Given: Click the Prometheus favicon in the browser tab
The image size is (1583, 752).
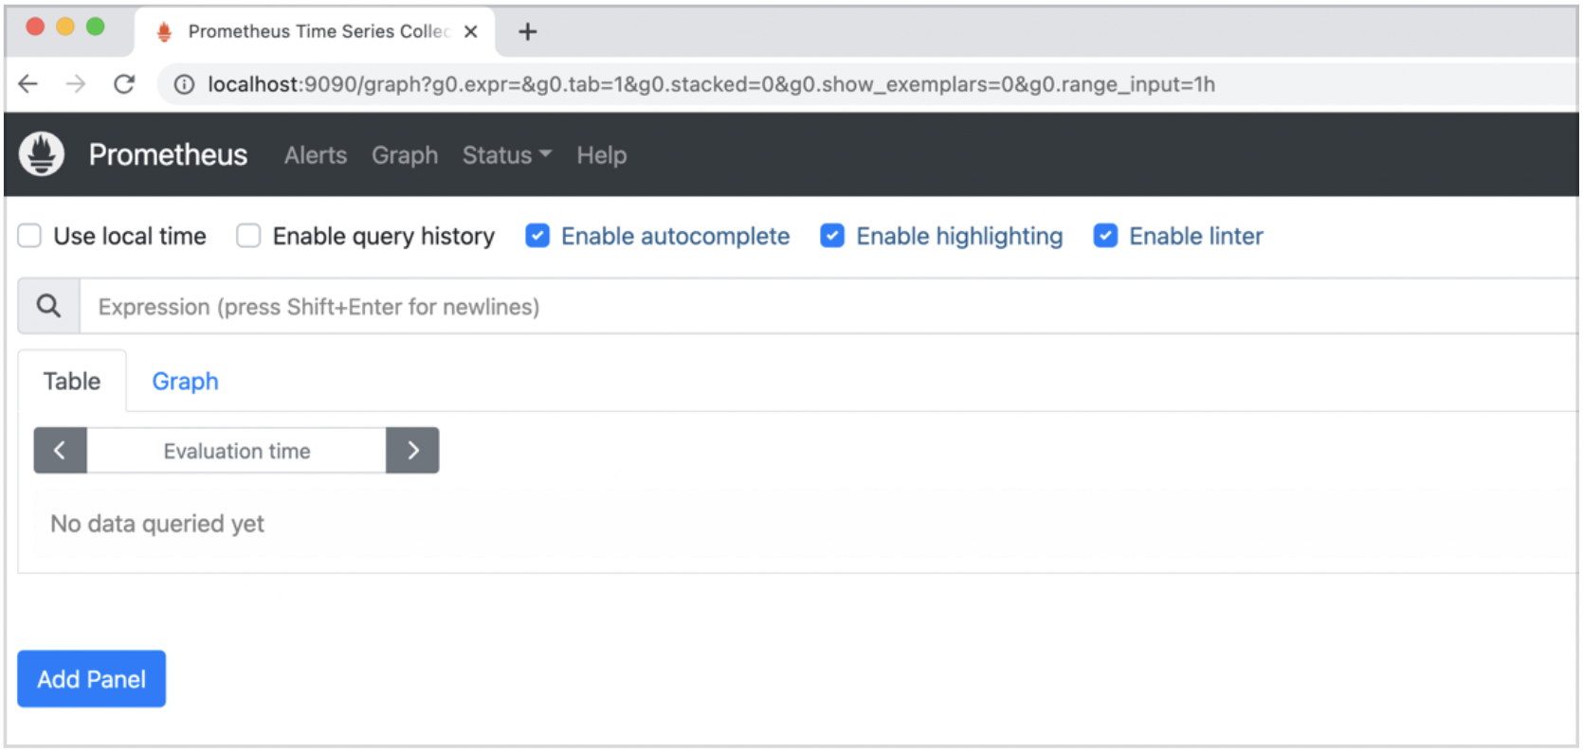Looking at the screenshot, I should pos(164,31).
